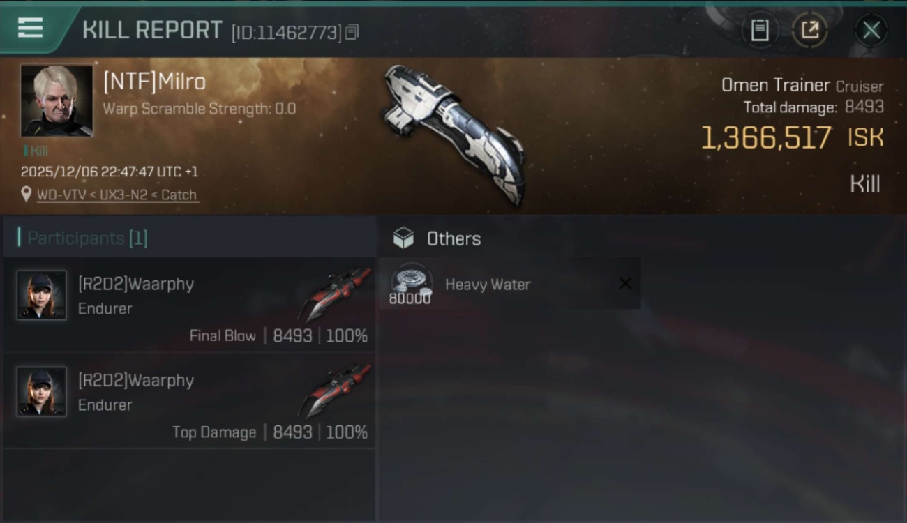Screen dimensions: 907x523
Task: Select the Others section header
Action: tap(453, 238)
